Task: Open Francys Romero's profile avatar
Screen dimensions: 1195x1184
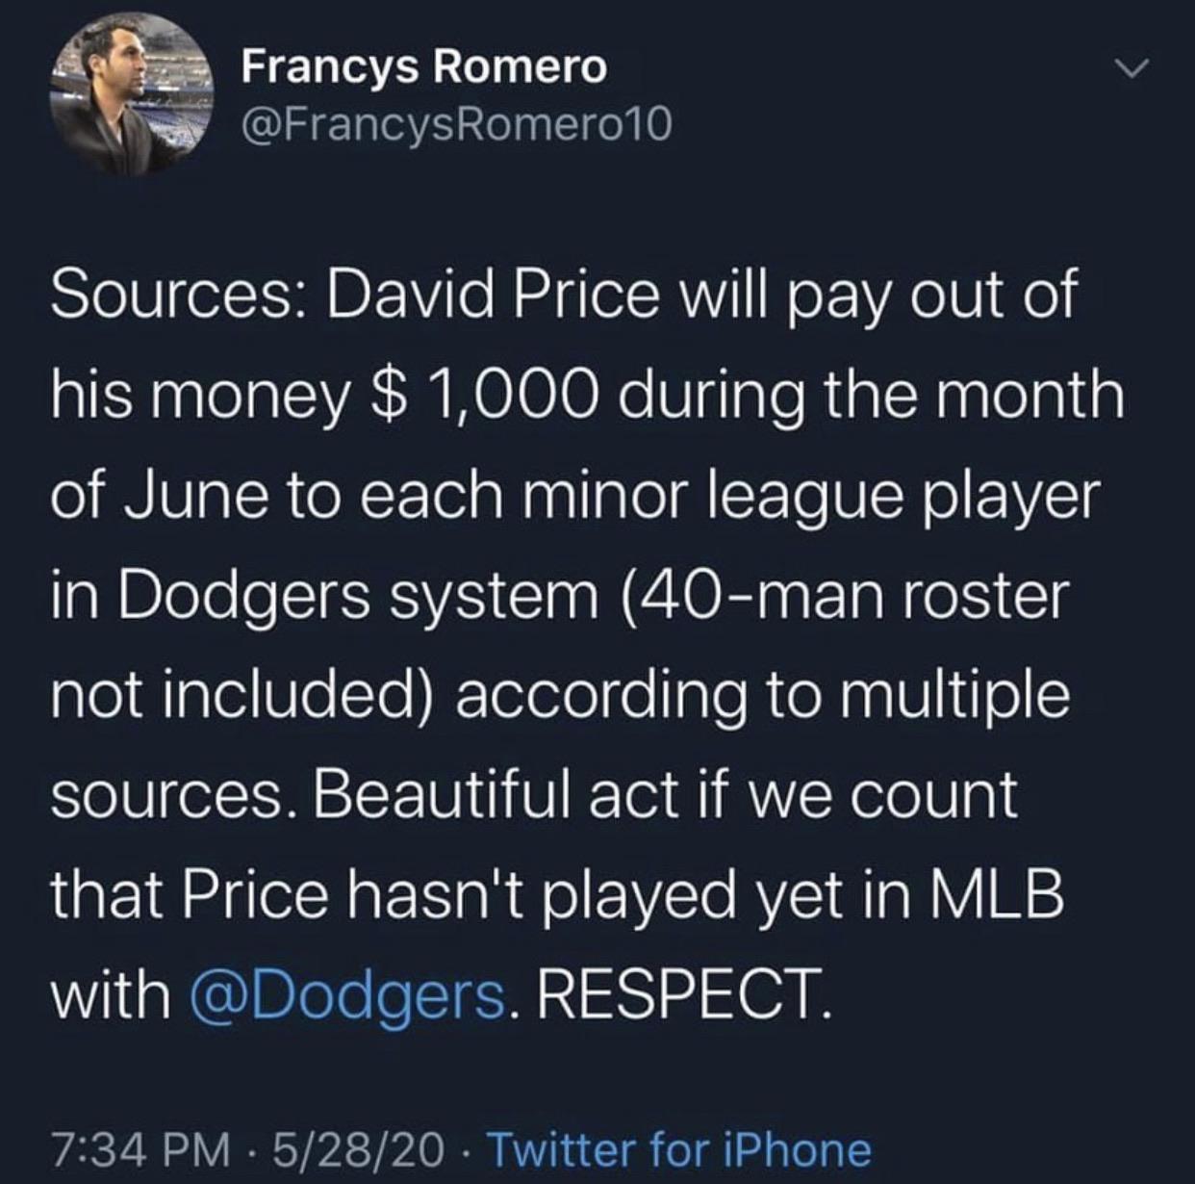Action: [x=132, y=95]
